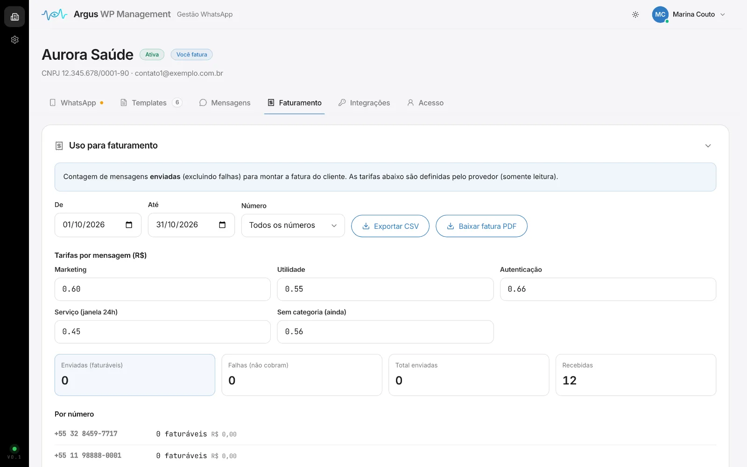
Task: Click the green status dot above v0.1
Action: click(14, 449)
